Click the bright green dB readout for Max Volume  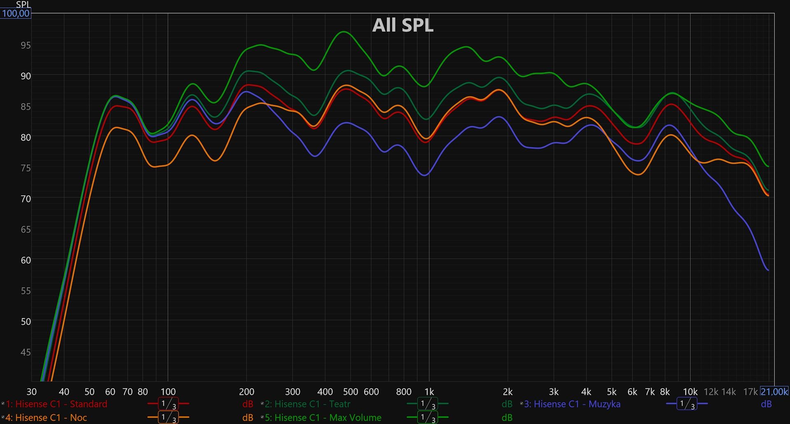pos(507,417)
